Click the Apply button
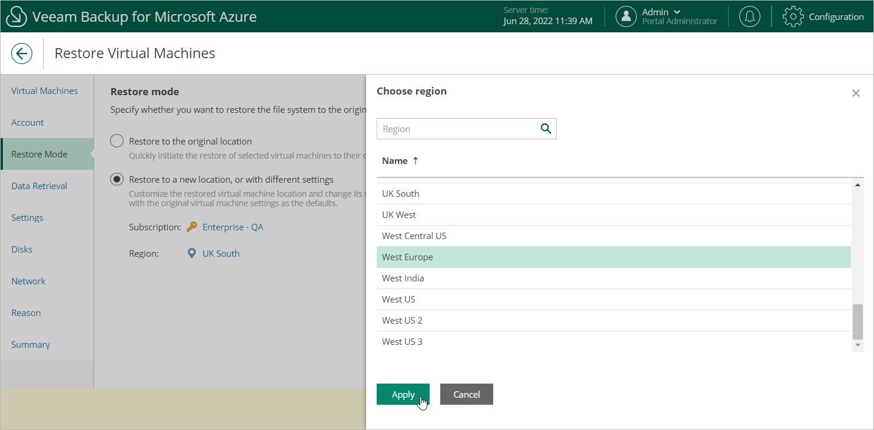This screenshot has height=430, width=874. [x=403, y=394]
